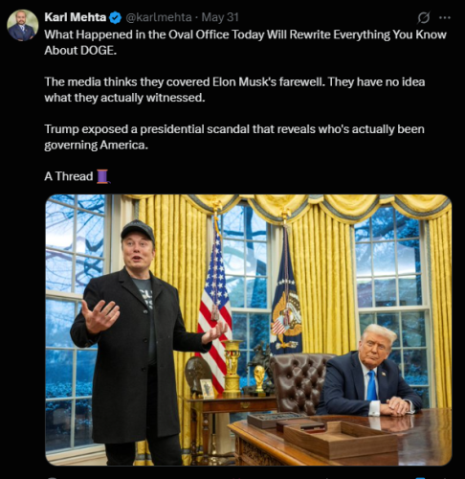The width and height of the screenshot is (465, 479).
Task: Click the 'Trump exposed a presidential scandal' paragraph
Action: (234, 137)
